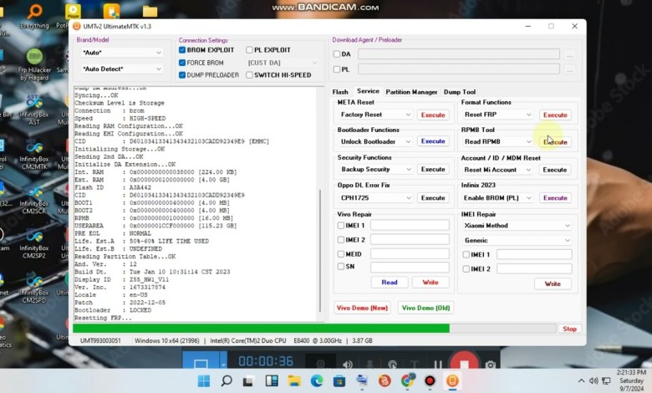This screenshot has height=393, width=652.
Task: Click Execute next to Unlock Bootloader
Action: tap(433, 141)
